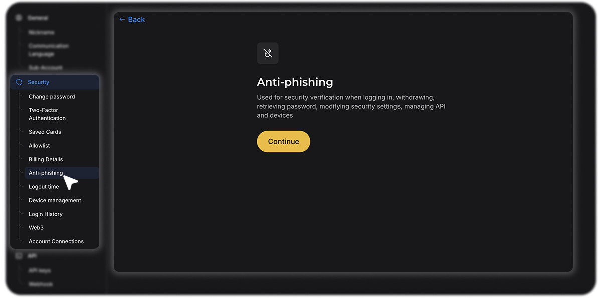
Task: Select Two-Factor Authentication in sidebar
Action: [47, 114]
